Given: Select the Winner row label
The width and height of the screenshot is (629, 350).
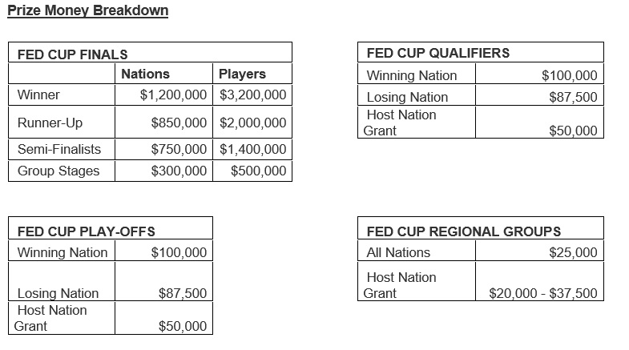Looking at the screenshot, I should (x=38, y=95).
